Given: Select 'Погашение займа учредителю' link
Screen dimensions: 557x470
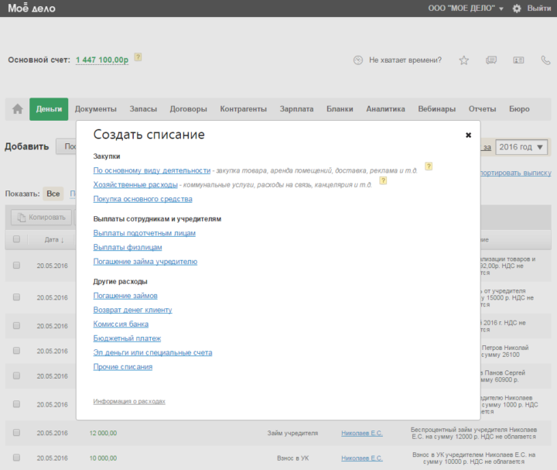Looking at the screenshot, I should [145, 262].
